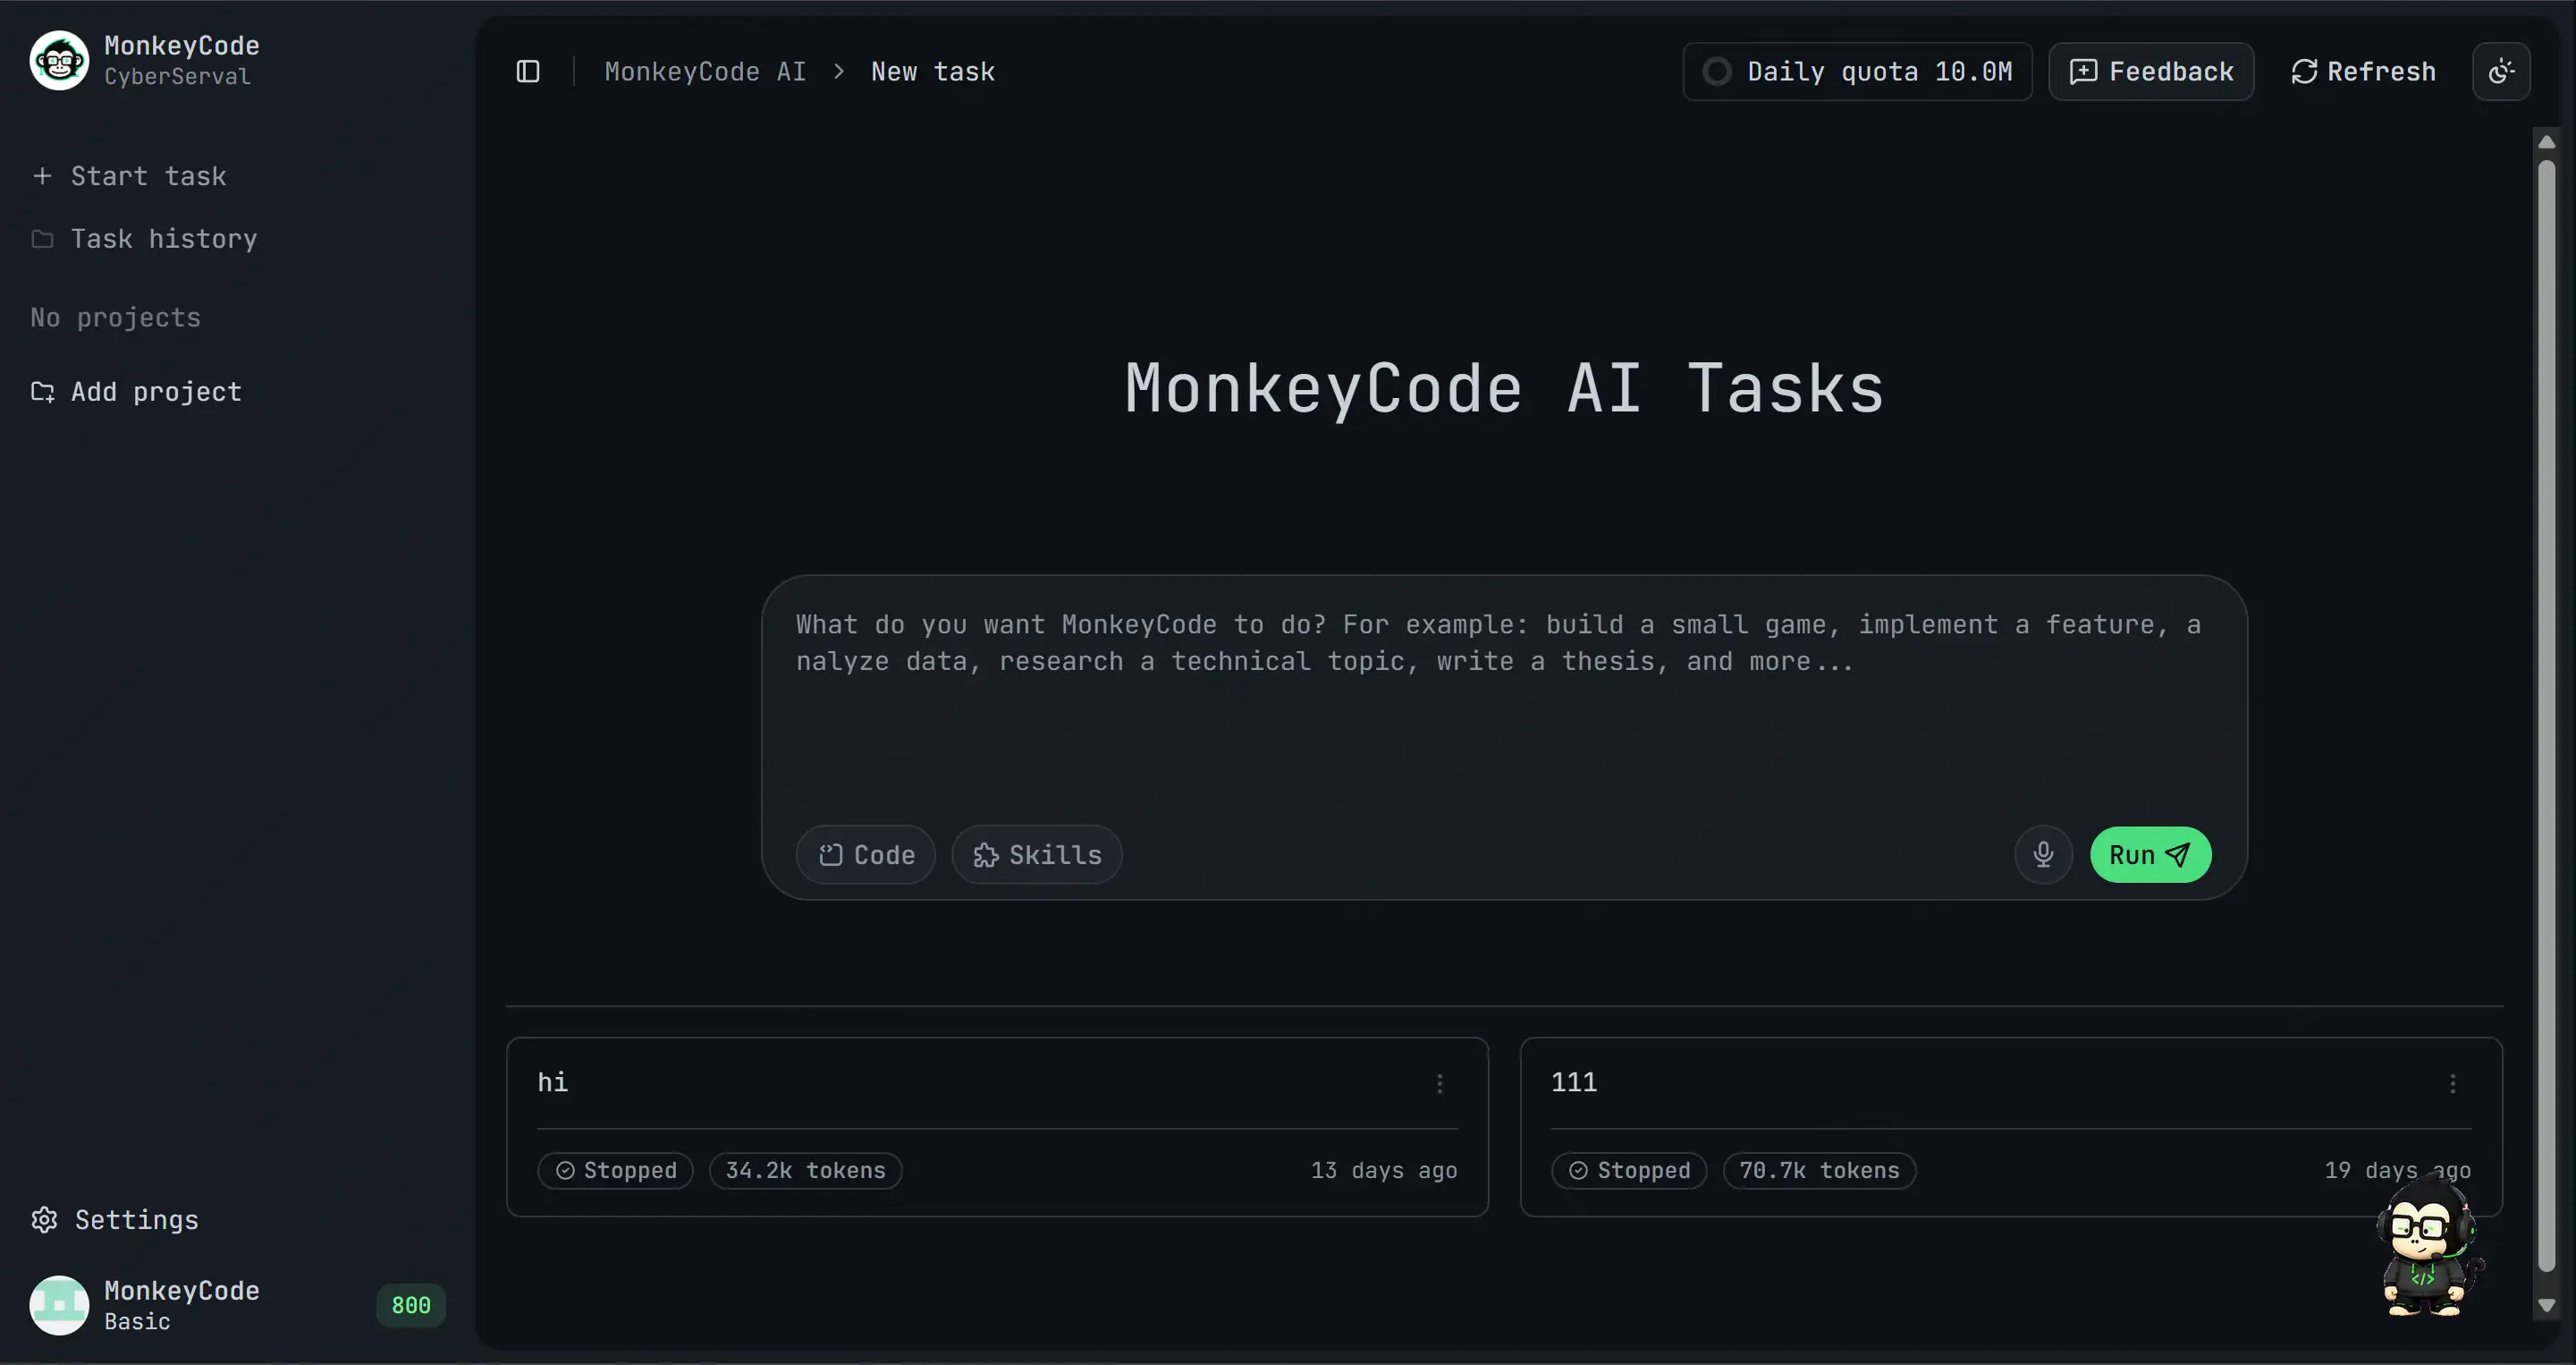Click the folder icon beside Task history
This screenshot has width=2576, height=1365.
pos(42,239)
